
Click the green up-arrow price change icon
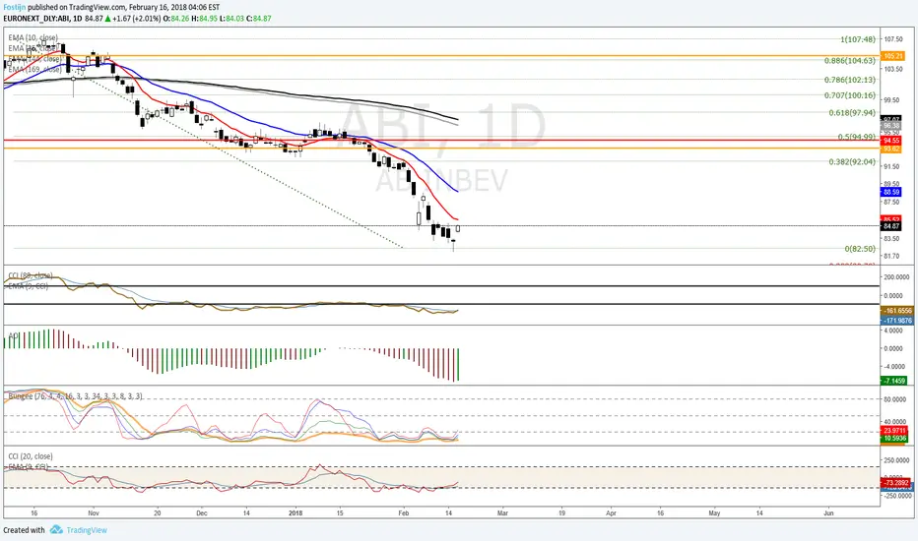(107, 18)
